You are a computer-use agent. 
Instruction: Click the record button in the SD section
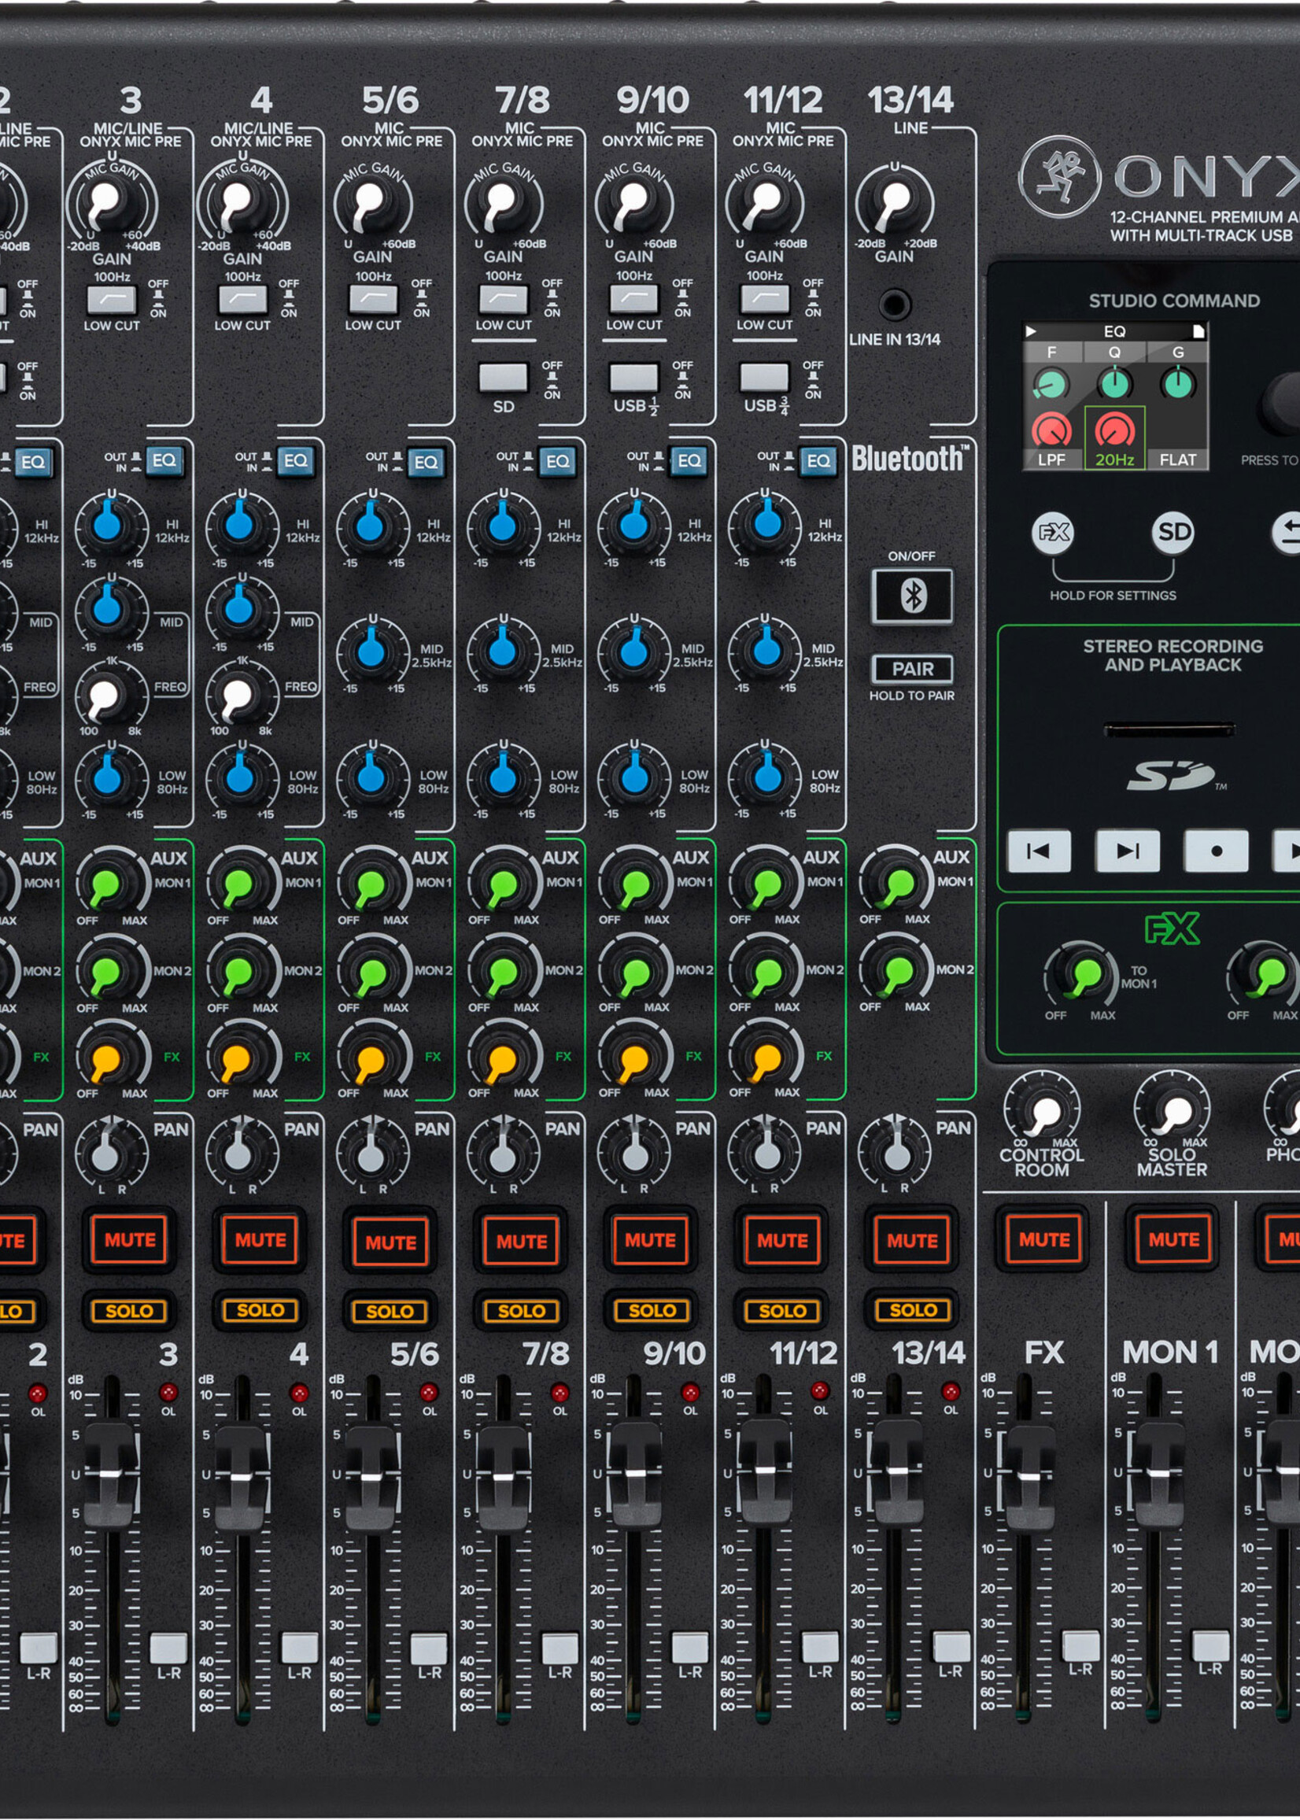(x=1216, y=851)
